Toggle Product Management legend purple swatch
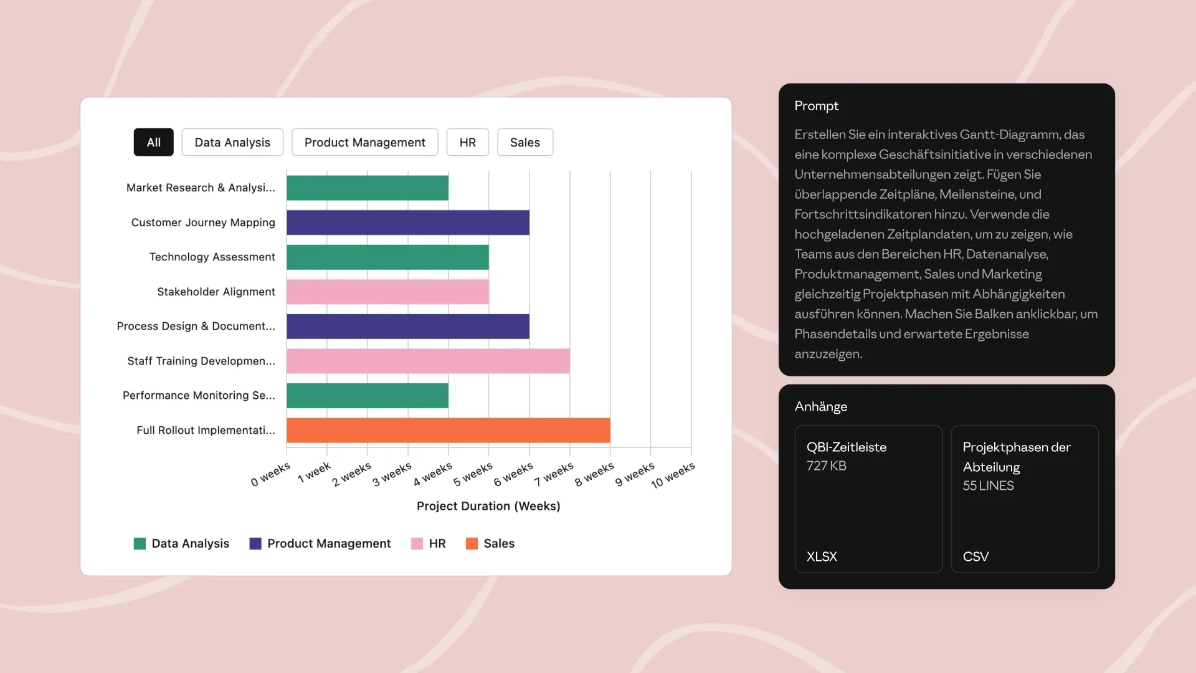Screen dimensions: 1196x673 [x=255, y=543]
